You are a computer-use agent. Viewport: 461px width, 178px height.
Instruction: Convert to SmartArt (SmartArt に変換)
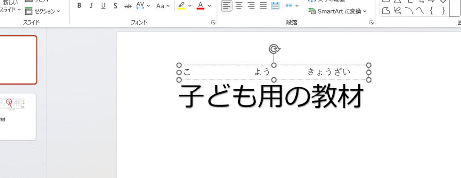tap(337, 11)
